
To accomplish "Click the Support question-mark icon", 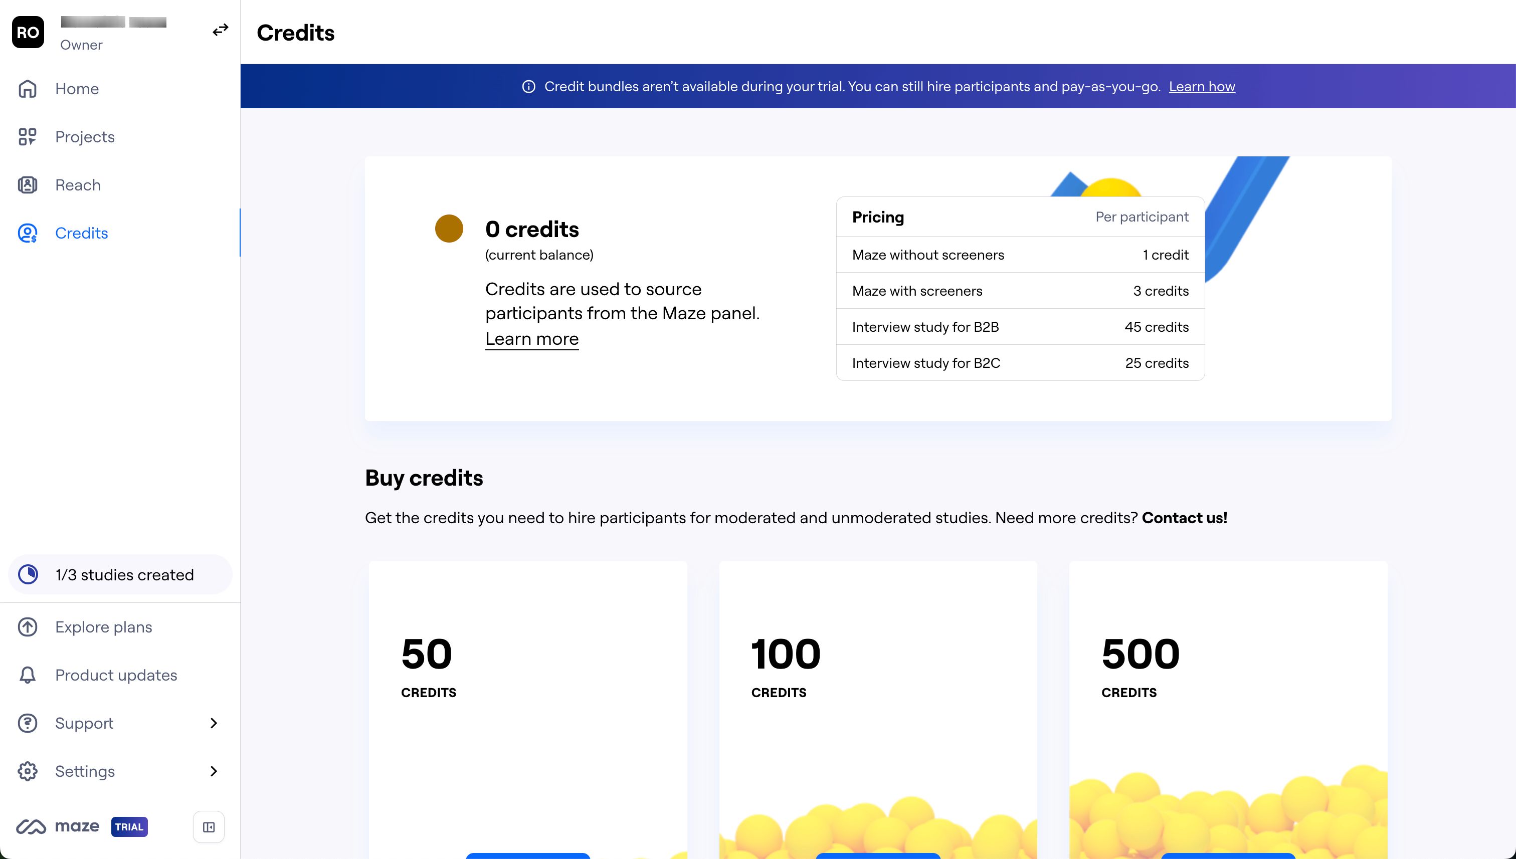I will 27,723.
